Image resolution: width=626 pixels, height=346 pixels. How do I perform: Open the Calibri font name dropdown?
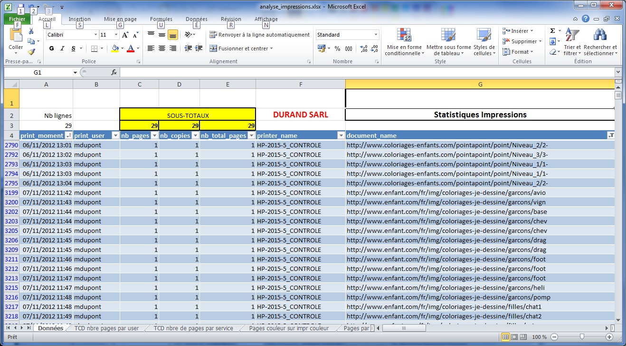coord(95,35)
